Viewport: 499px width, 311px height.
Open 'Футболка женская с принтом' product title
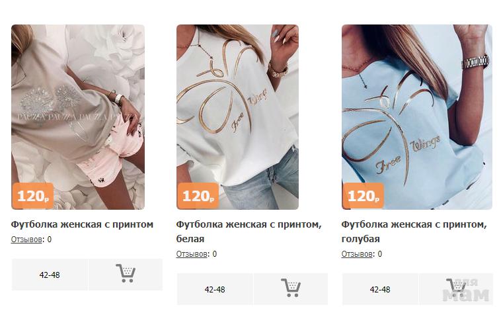click(x=82, y=224)
